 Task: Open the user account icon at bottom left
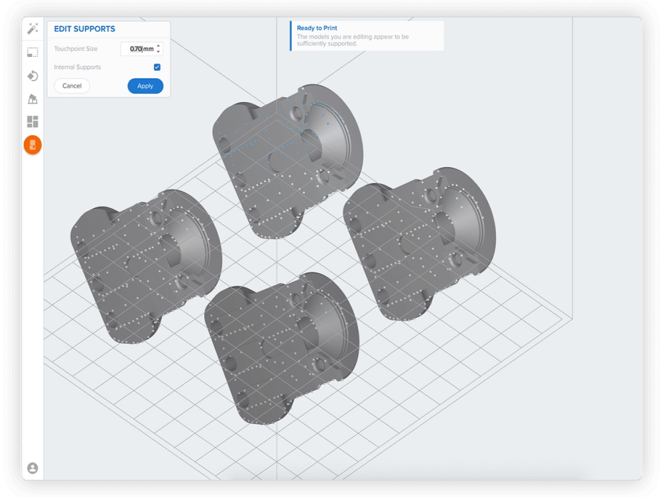(x=32, y=468)
